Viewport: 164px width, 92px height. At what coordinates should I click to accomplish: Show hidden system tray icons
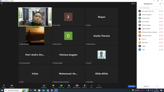146,90
